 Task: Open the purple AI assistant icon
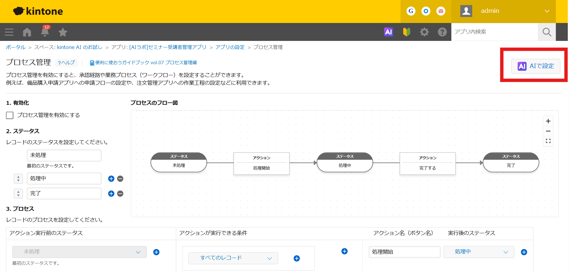388,32
